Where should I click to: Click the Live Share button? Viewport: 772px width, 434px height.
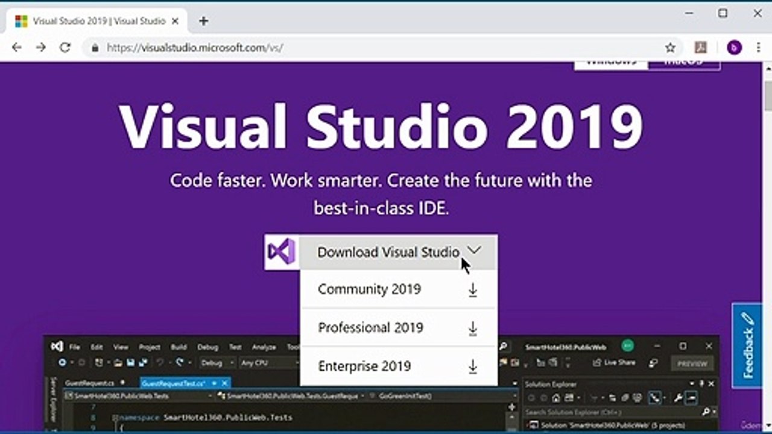(x=613, y=363)
